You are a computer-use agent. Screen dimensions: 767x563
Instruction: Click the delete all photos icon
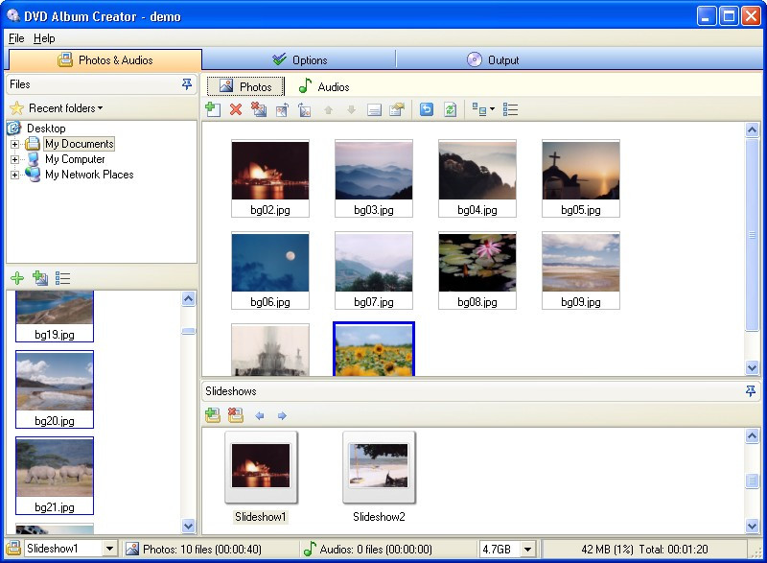click(x=259, y=109)
